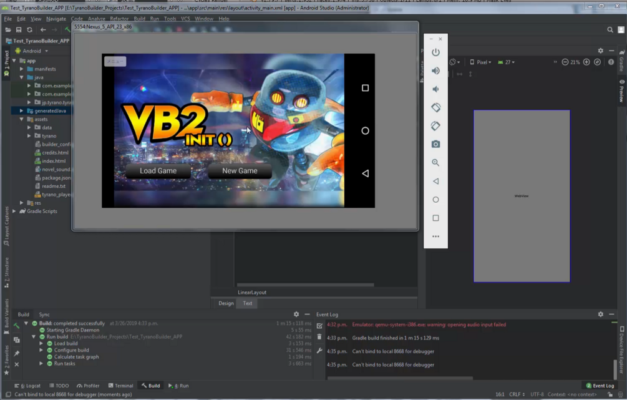Image resolution: width=627 pixels, height=400 pixels.
Task: Switch to the Text editor tab
Action: click(x=248, y=303)
